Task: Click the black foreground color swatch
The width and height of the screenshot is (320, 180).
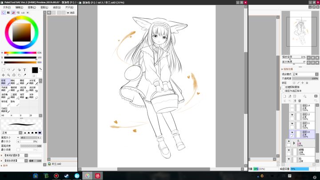Action: pos(35,70)
